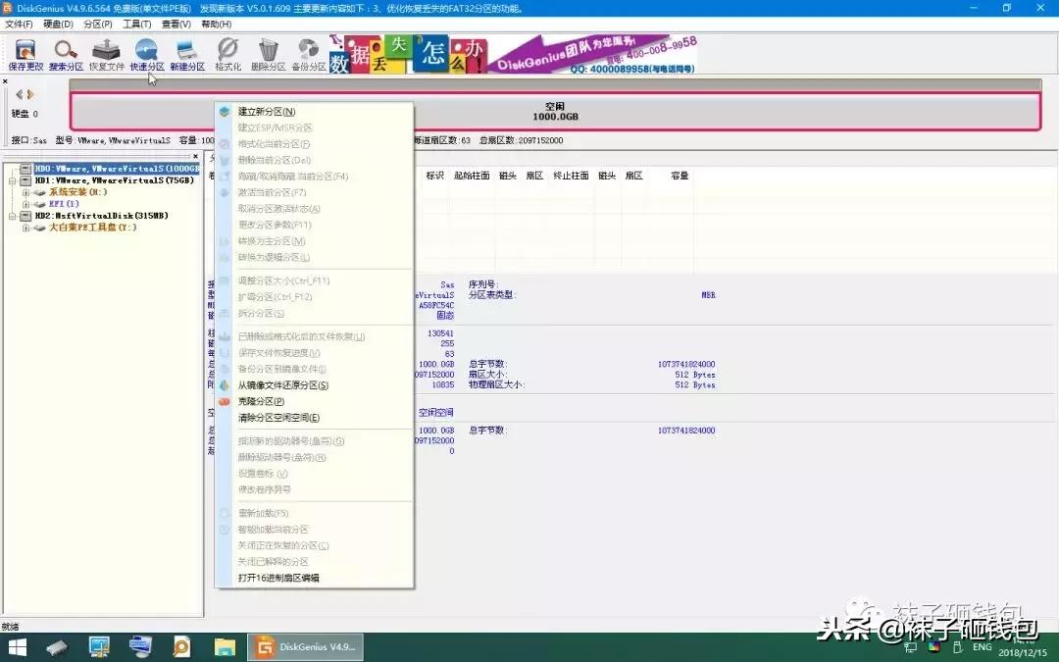Click the 新建分区 new partition icon
Image resolution: width=1059 pixels, height=662 pixels.
(188, 54)
